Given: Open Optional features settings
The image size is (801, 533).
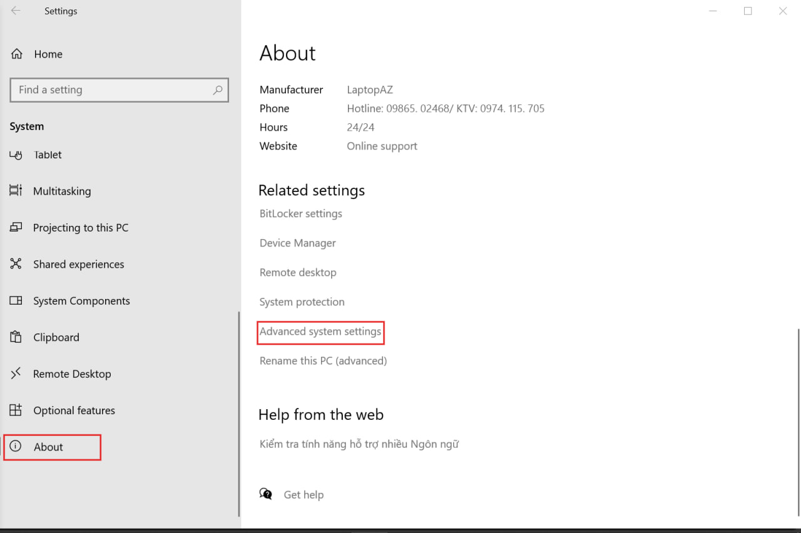Looking at the screenshot, I should [74, 410].
